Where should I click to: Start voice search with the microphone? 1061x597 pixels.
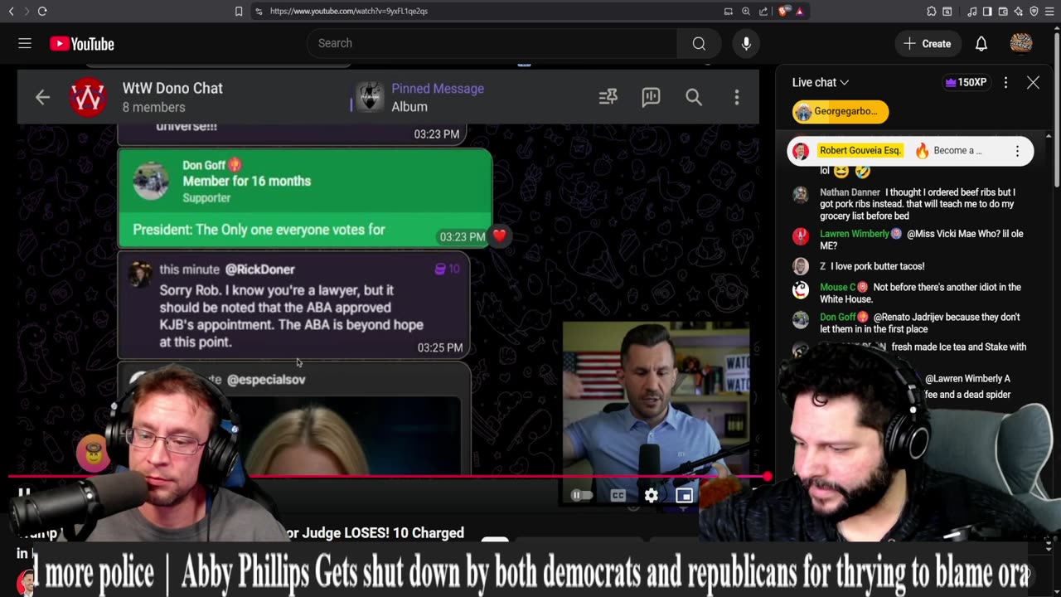[x=746, y=44]
